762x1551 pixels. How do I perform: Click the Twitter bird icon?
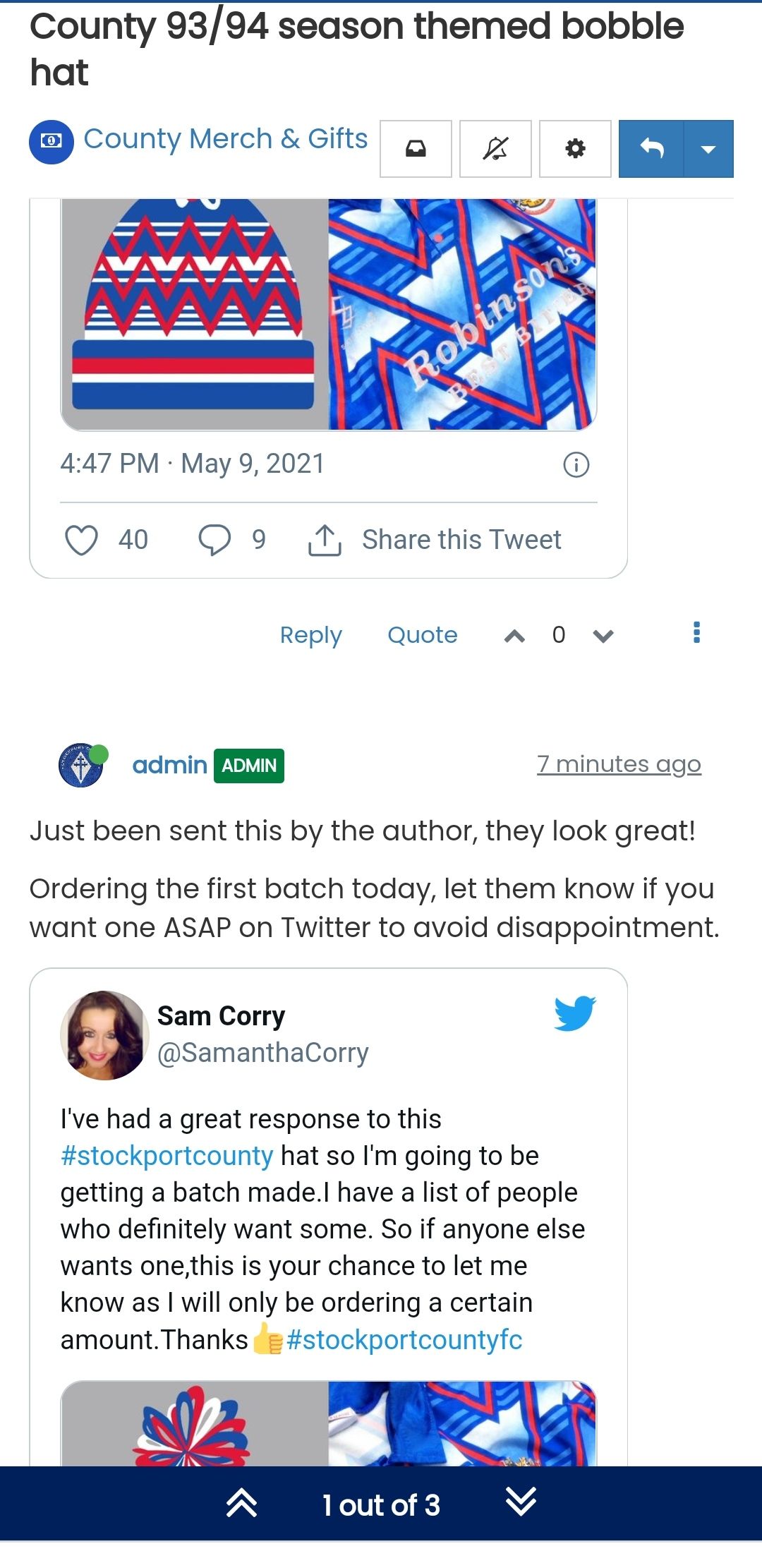575,1014
